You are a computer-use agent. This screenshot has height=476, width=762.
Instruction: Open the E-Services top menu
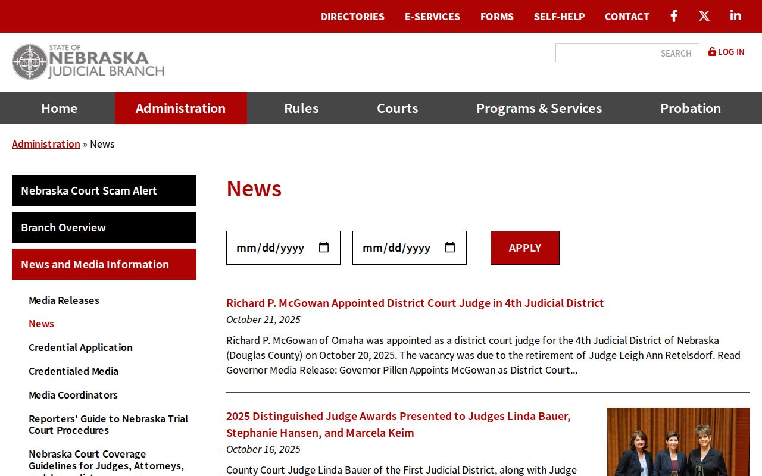[432, 17]
